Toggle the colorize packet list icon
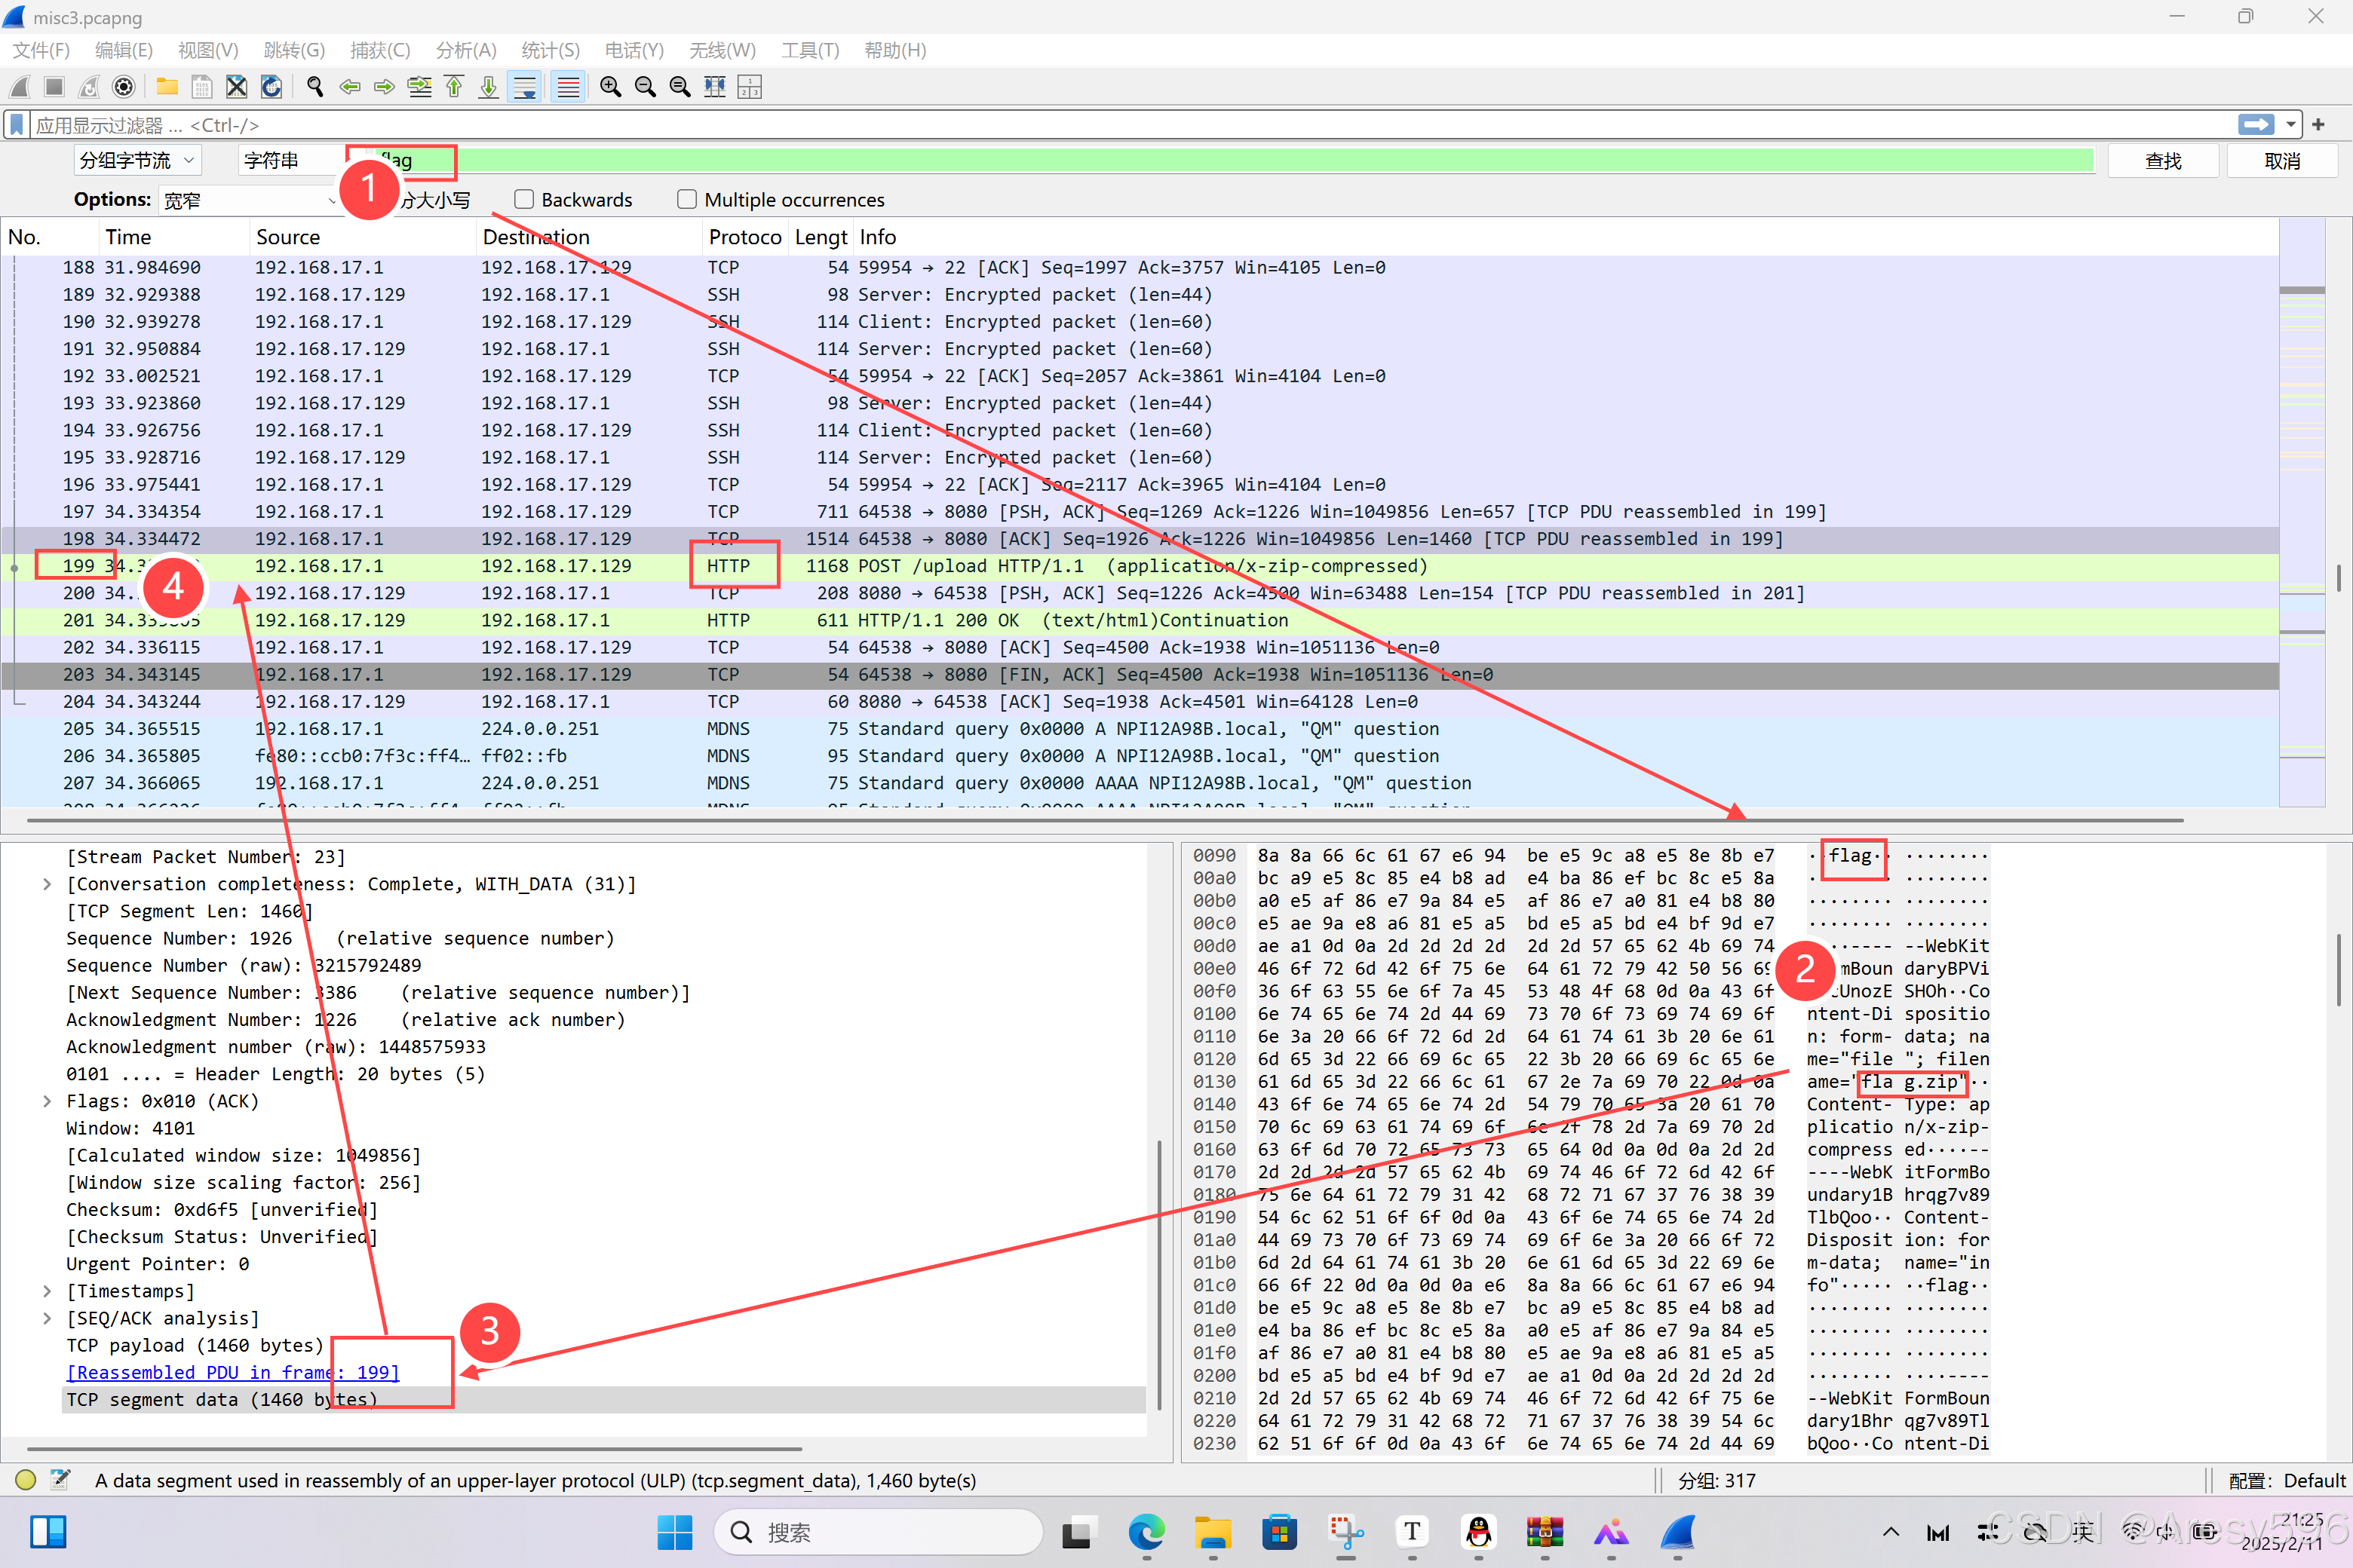The height and width of the screenshot is (1568, 2353). click(568, 87)
